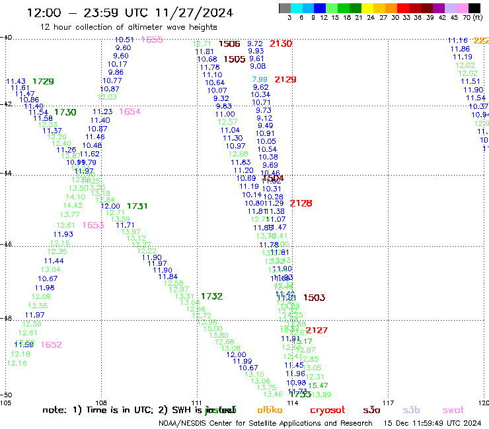Click the wave height value 15.00

[213, 329]
